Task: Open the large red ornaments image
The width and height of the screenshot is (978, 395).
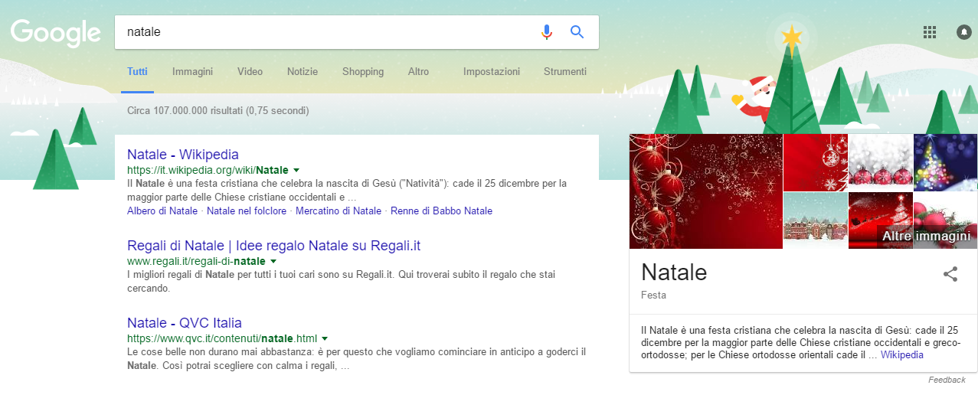Action: [x=706, y=191]
